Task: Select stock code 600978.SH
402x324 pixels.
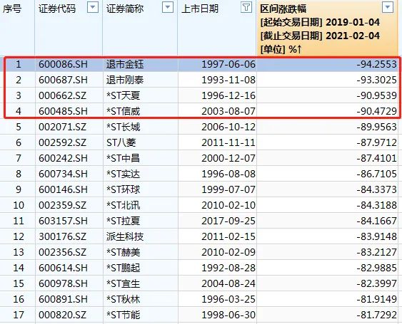Action: pyautogui.click(x=63, y=284)
